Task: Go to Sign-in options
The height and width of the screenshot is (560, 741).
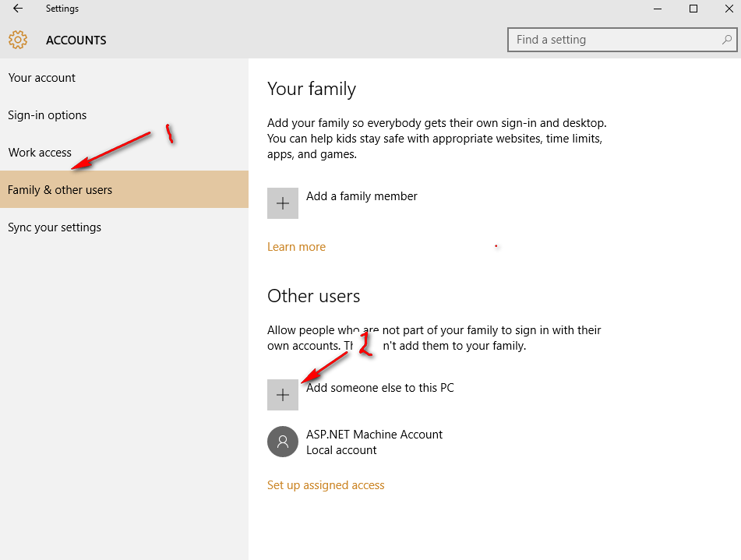Action: tap(48, 115)
